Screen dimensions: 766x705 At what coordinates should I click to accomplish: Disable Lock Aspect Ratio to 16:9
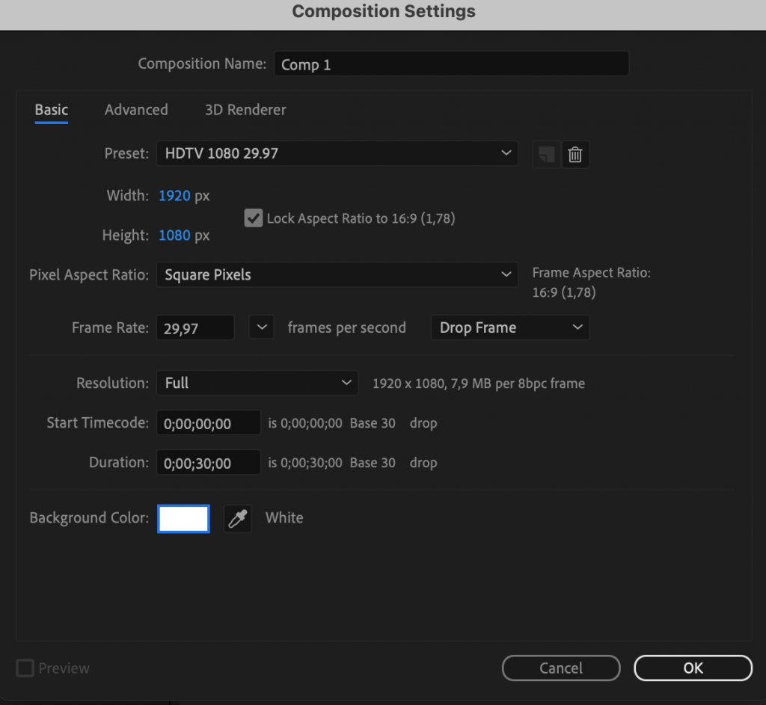(x=253, y=218)
